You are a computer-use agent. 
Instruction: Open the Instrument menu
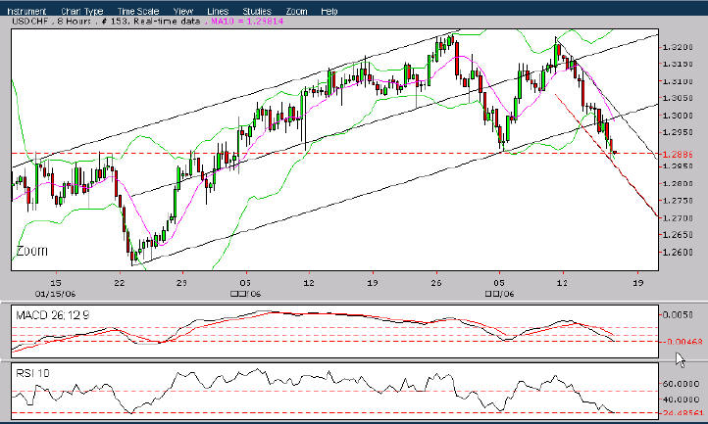coord(26,12)
